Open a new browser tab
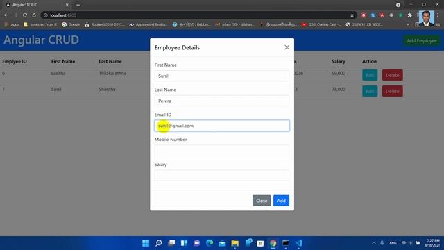444x250 pixels. coord(78,5)
